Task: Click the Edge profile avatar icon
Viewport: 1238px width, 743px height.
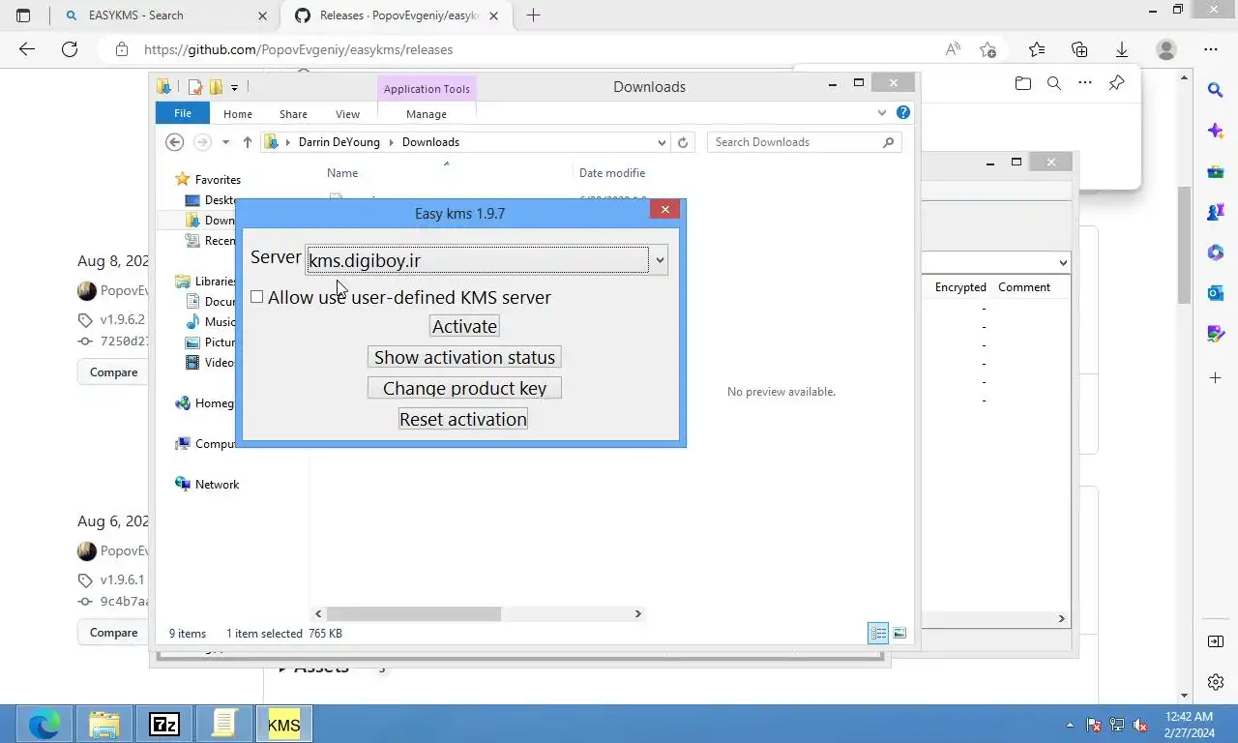Action: point(1166,49)
